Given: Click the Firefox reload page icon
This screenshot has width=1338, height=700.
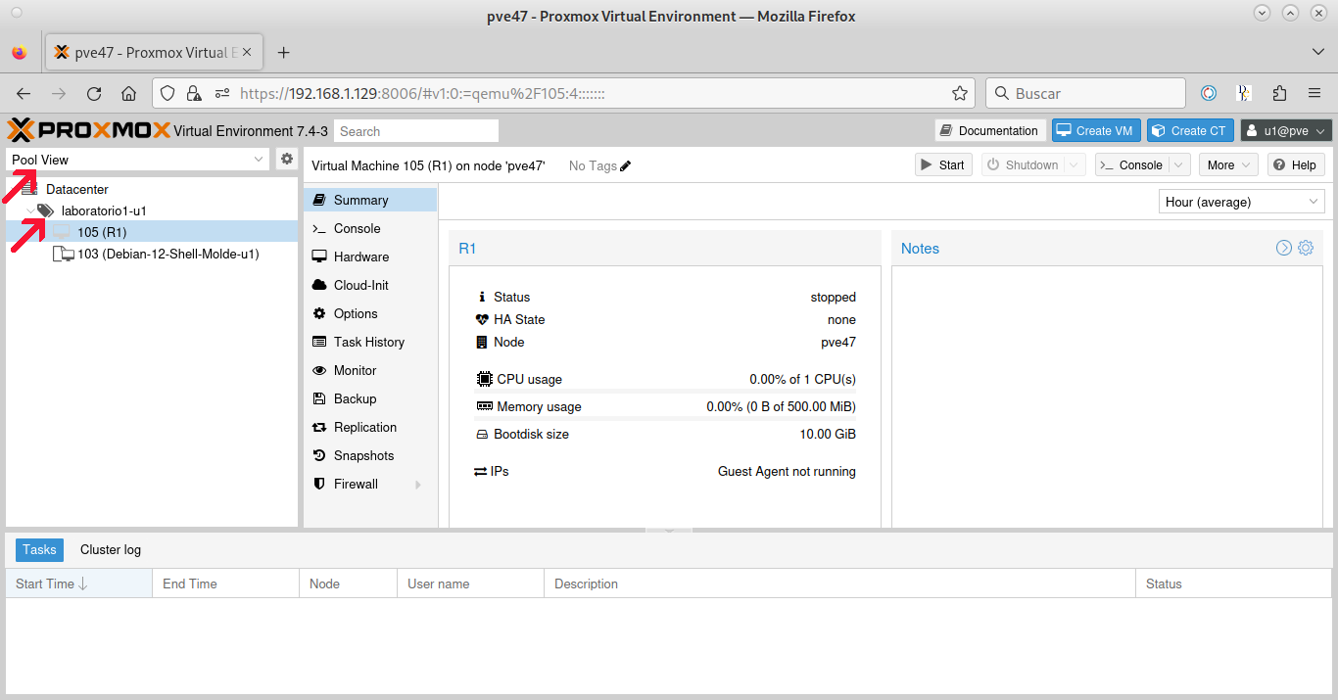Looking at the screenshot, I should (x=94, y=93).
